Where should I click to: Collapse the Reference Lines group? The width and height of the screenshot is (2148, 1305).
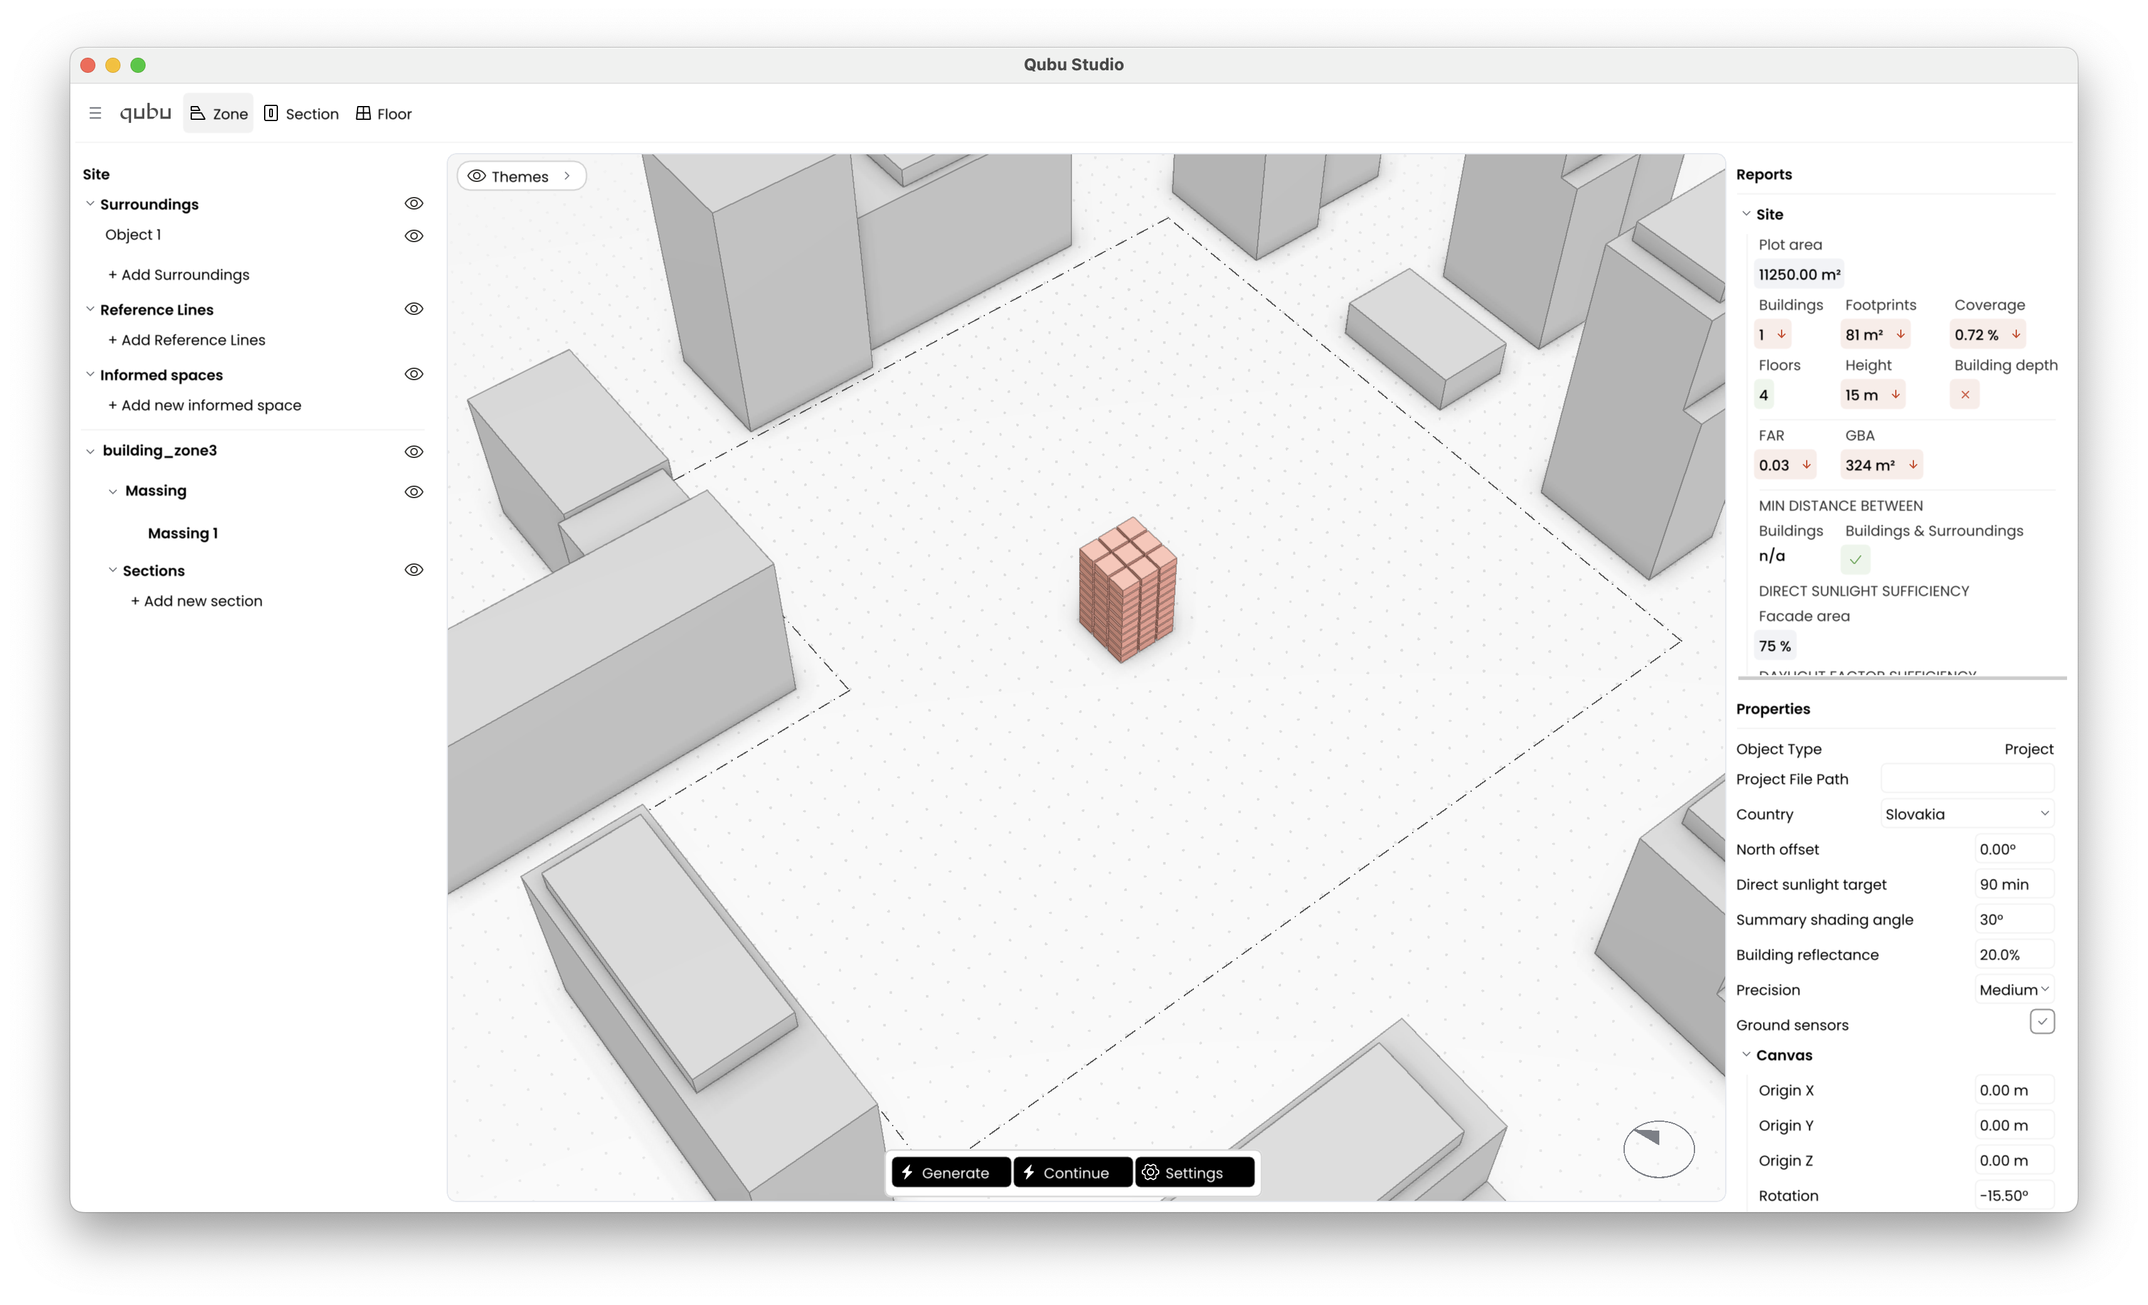coord(90,309)
